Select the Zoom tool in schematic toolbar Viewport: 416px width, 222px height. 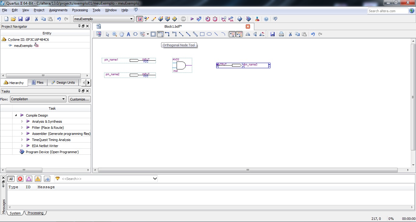coord(115,34)
